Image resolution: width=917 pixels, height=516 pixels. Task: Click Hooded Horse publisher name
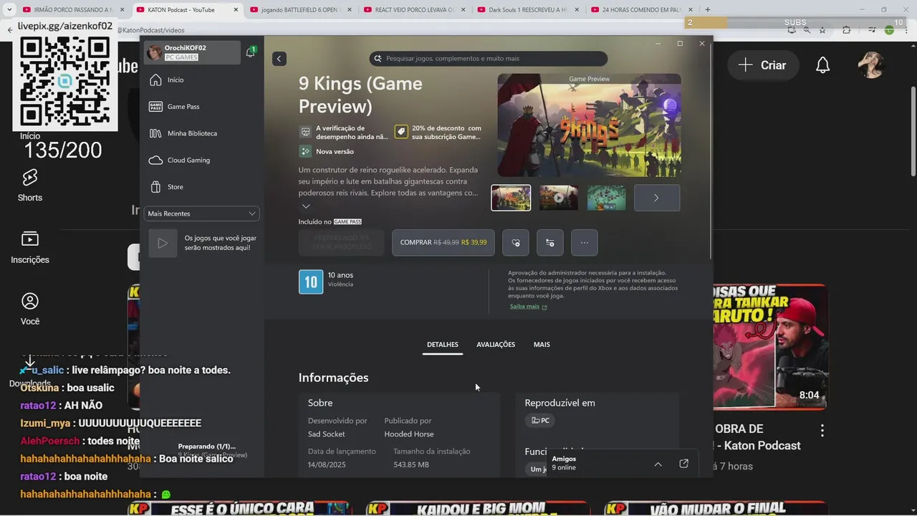click(x=409, y=434)
